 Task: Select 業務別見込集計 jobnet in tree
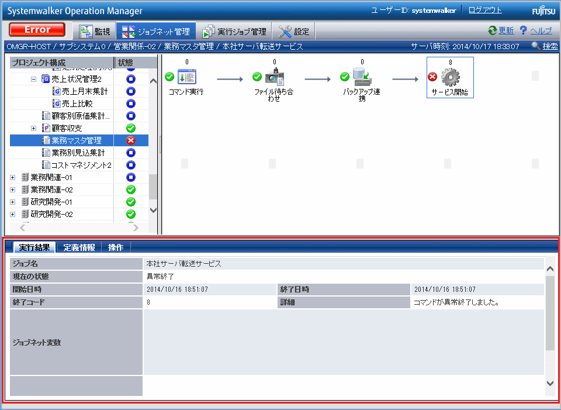click(x=78, y=153)
